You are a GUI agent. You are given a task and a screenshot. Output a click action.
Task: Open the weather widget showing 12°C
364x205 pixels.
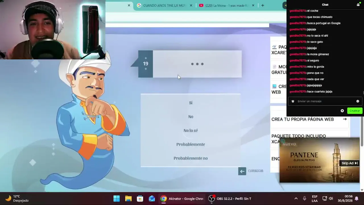pos(17,198)
